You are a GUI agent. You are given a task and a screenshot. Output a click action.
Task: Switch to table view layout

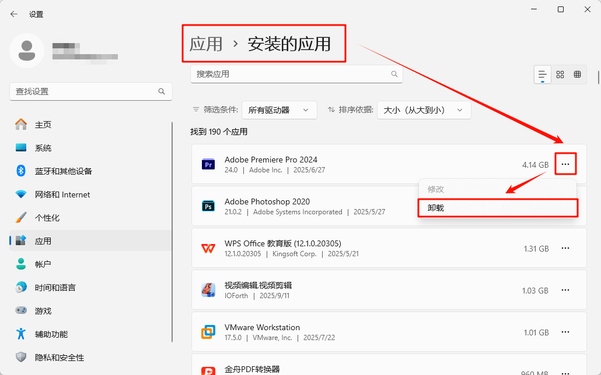click(x=577, y=74)
